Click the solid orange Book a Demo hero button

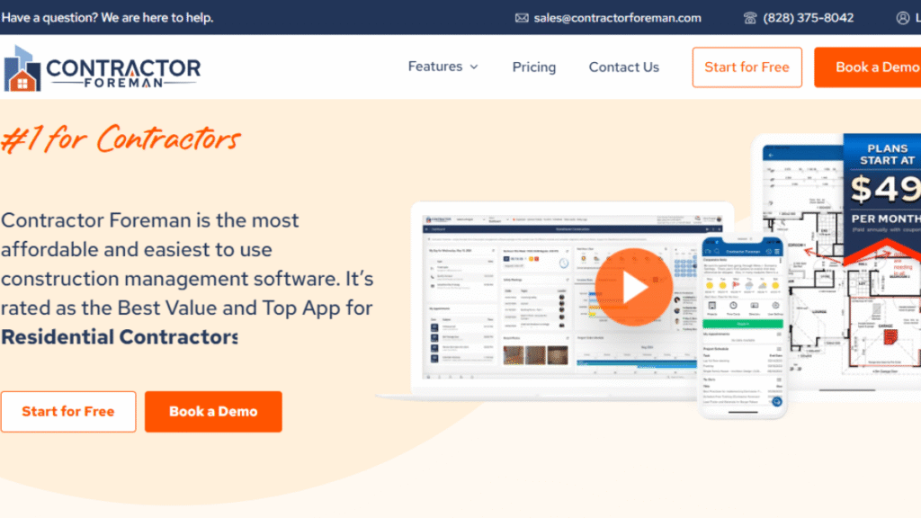click(213, 412)
